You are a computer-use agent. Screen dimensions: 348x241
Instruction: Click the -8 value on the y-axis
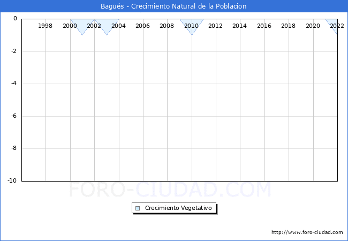14,148
